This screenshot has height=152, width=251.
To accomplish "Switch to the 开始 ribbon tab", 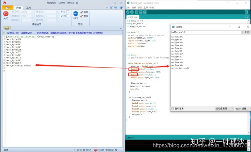I will click(18, 8).
